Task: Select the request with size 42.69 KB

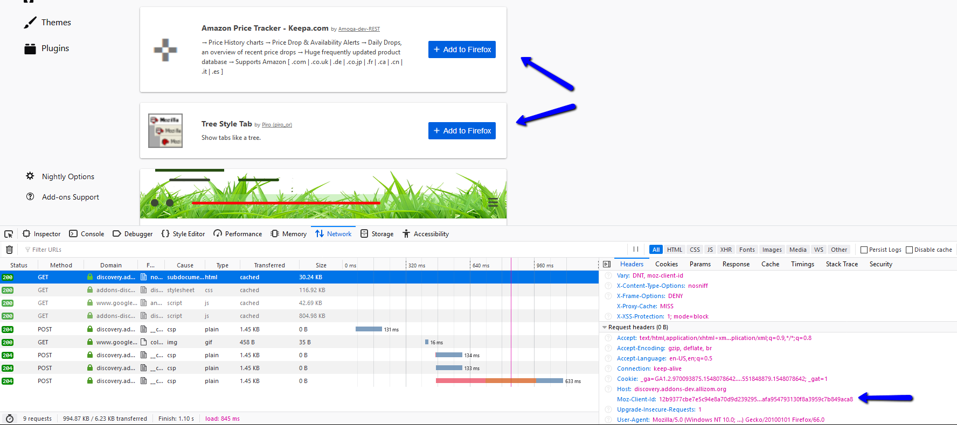Action: 299,303
